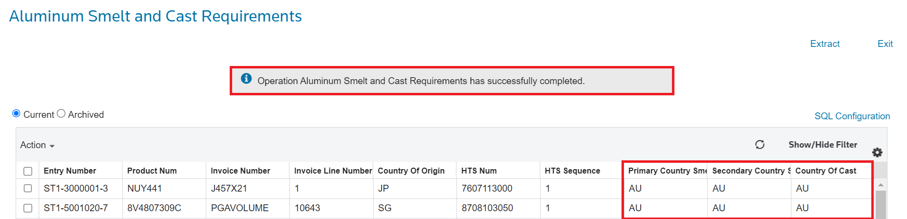Toggle the select-all header checkbox
The height and width of the screenshot is (219, 907).
(x=28, y=171)
